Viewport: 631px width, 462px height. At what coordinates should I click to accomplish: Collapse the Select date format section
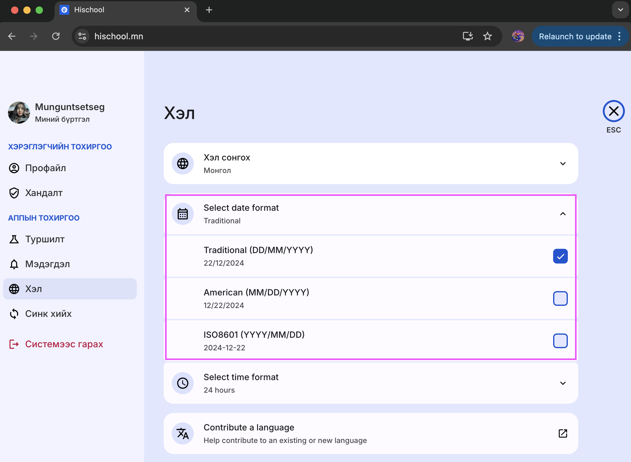(563, 214)
